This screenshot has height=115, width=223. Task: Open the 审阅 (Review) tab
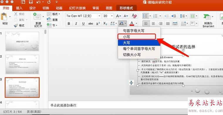point(96,8)
